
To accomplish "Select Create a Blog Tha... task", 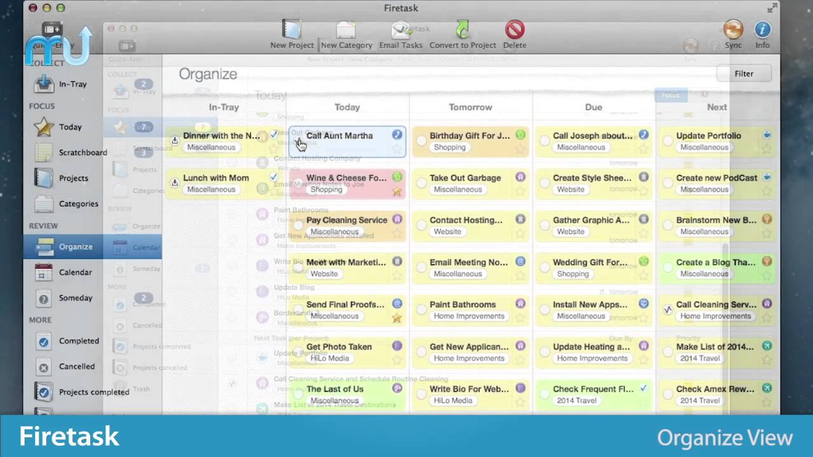I will pyautogui.click(x=716, y=268).
